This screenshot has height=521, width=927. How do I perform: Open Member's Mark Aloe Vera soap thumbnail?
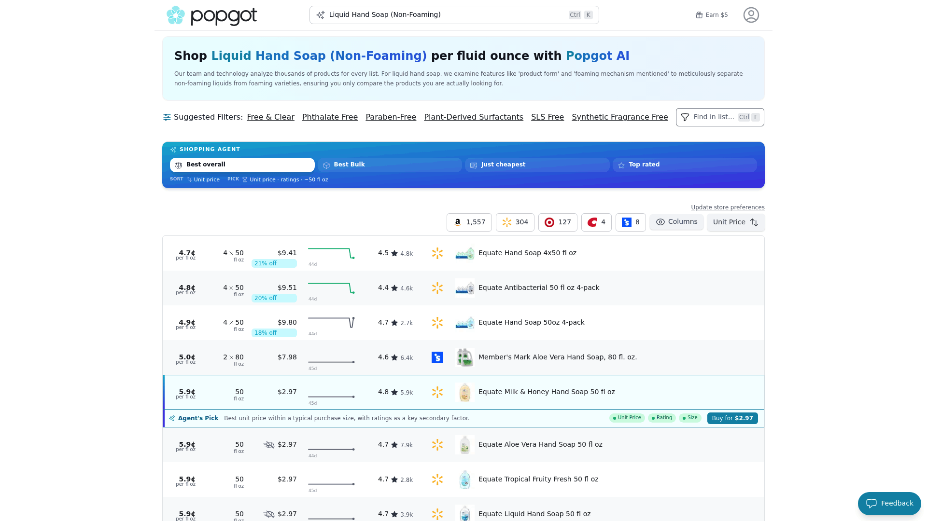click(465, 357)
